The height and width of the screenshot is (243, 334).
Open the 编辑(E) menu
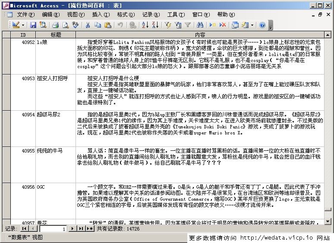50,15
